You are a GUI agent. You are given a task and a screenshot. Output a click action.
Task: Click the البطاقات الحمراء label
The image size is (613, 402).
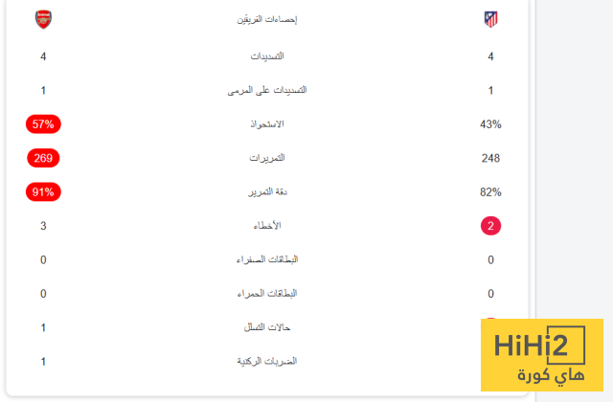coord(267,293)
